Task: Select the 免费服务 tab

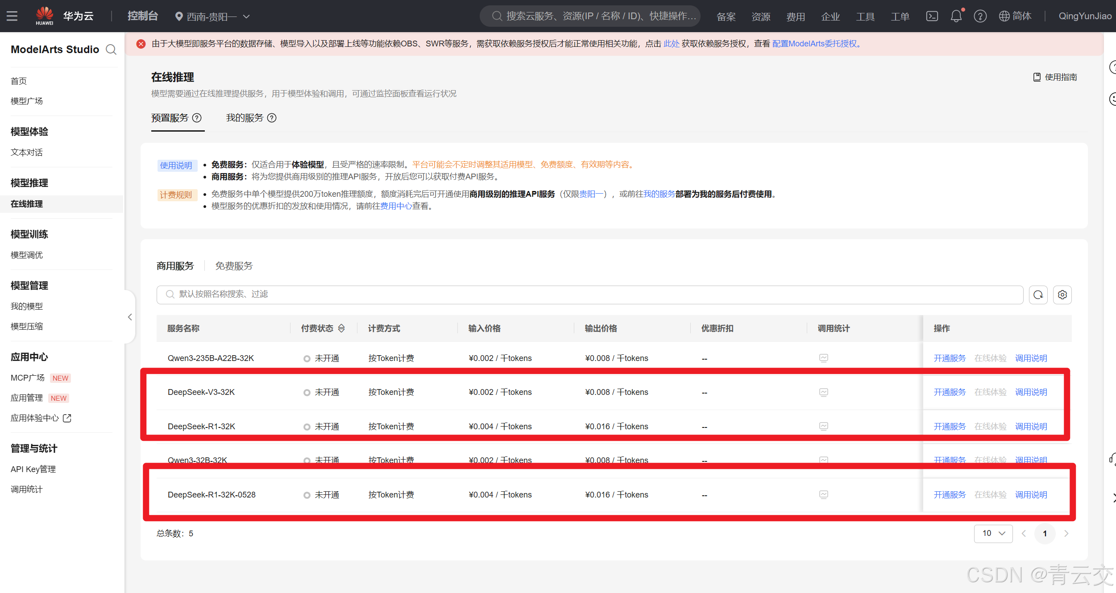Action: pyautogui.click(x=234, y=266)
